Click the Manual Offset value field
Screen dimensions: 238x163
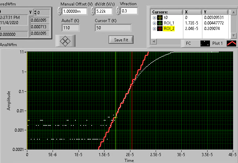pyautogui.click(x=74, y=11)
